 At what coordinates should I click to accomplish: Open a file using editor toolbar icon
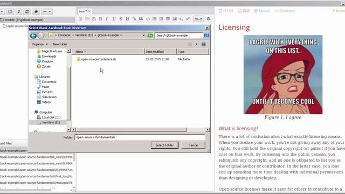pos(87,19)
